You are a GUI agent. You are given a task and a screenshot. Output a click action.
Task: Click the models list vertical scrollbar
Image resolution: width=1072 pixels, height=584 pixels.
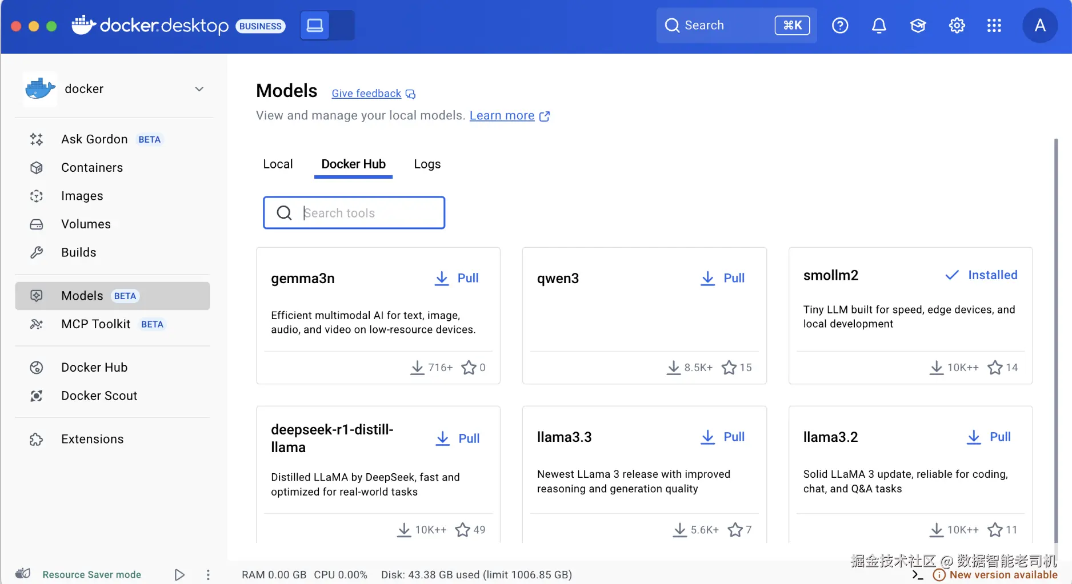coord(1055,340)
